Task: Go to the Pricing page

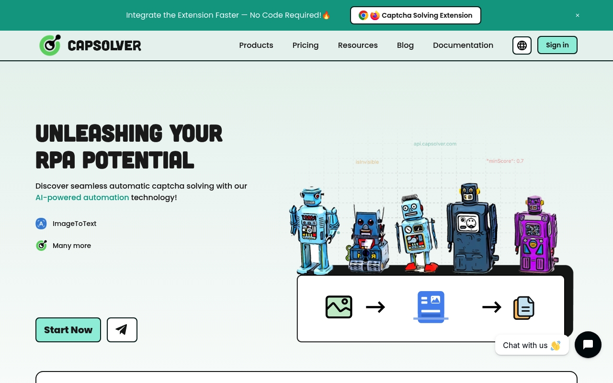Action: 306,45
